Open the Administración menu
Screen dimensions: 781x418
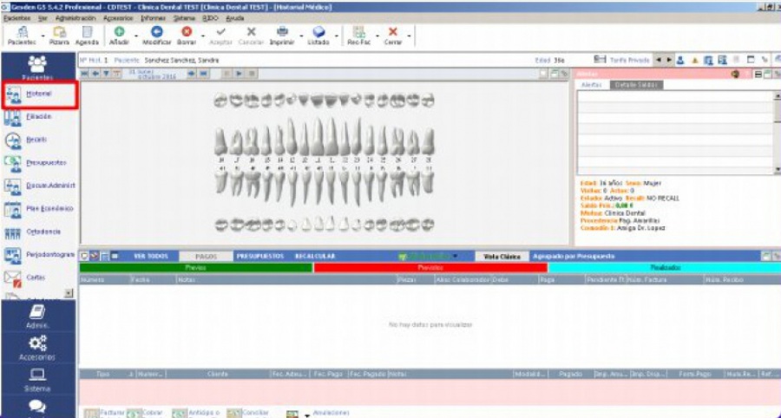coord(75,18)
